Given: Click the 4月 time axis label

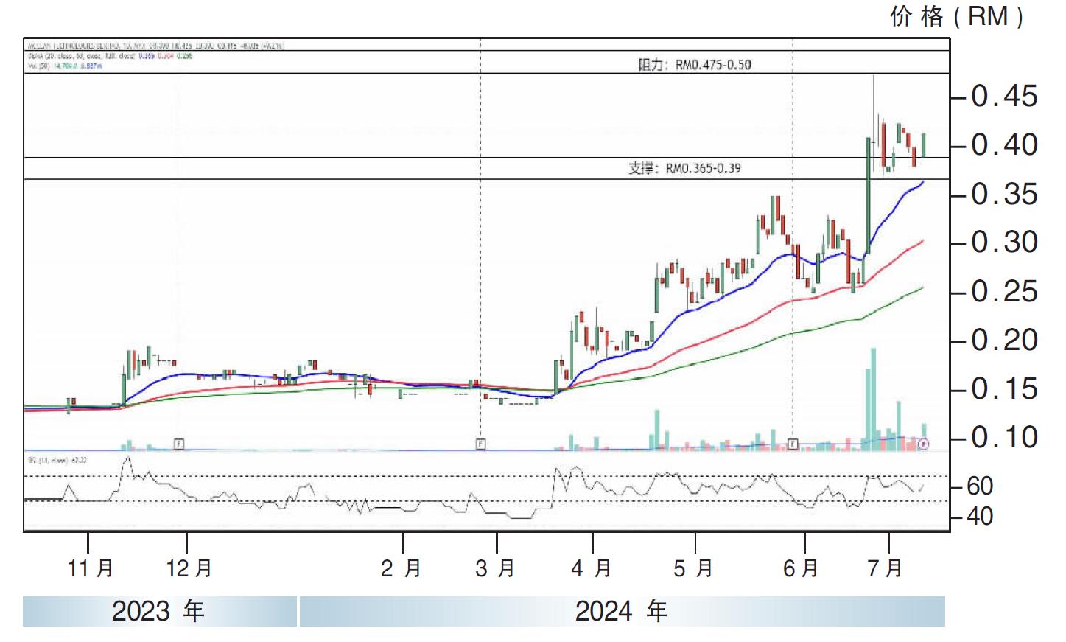Looking at the screenshot, I should pyautogui.click(x=592, y=568).
